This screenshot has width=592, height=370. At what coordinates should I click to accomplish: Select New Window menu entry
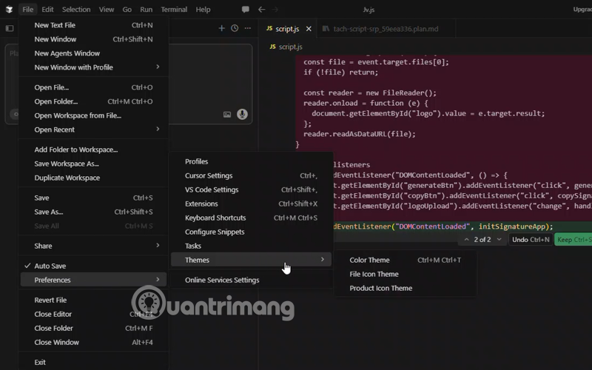click(x=93, y=39)
